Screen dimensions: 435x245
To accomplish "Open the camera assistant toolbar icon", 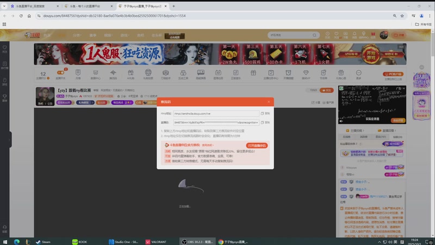I will 166,73.
